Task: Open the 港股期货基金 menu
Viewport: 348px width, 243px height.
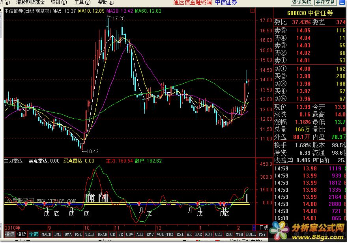Action: pos(30,2)
